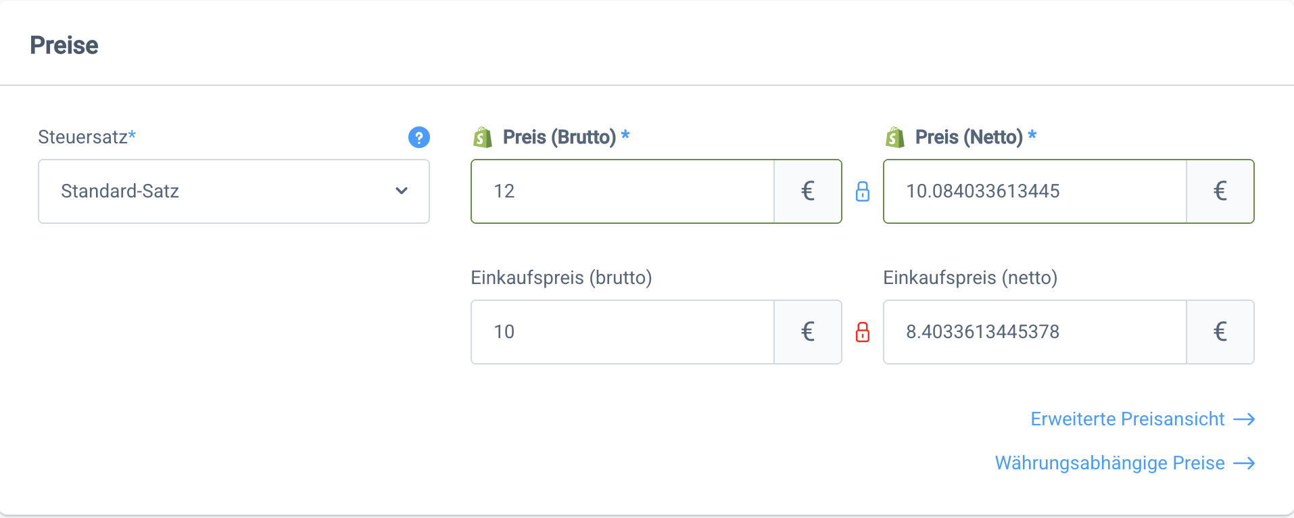Click the help icon next to Steuersatz
The height and width of the screenshot is (518, 1294).
click(419, 137)
